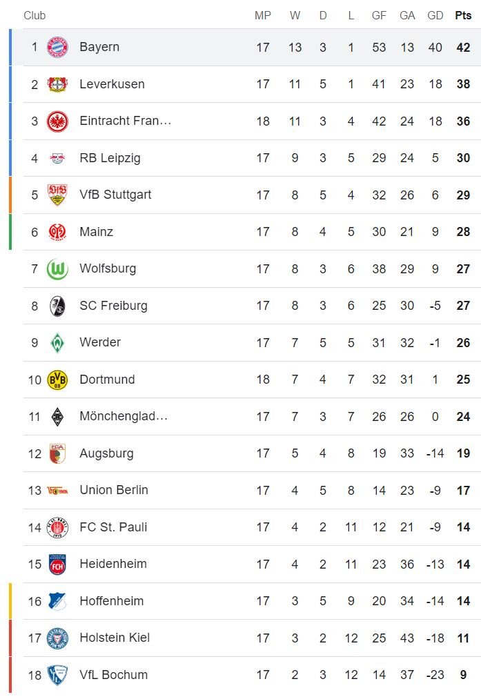Image resolution: width=481 pixels, height=697 pixels.
Task: Select the Augsburg team name
Action: pyautogui.click(x=106, y=453)
